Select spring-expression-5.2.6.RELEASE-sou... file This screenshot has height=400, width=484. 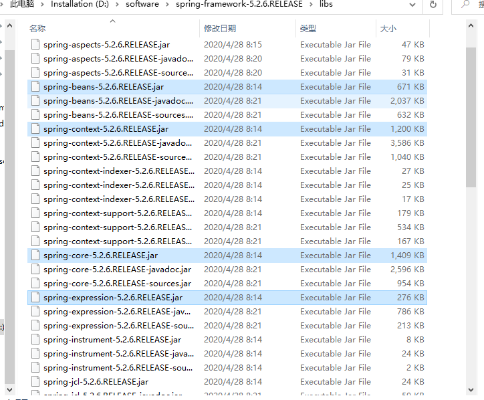click(x=227, y=326)
